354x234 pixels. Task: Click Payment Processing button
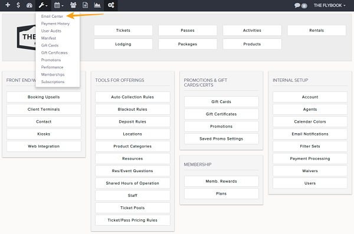pyautogui.click(x=310, y=159)
